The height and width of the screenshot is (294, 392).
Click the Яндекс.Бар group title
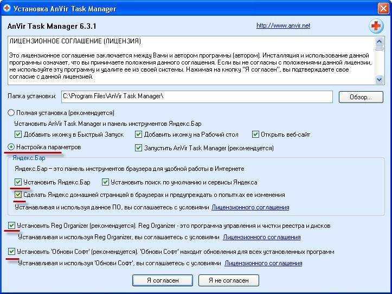(29, 158)
